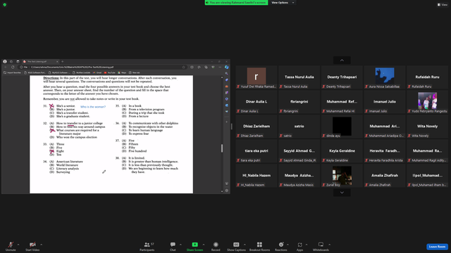Open the YouTube bookmark
This screenshot has width=451, height=253.
pyautogui.click(x=110, y=72)
